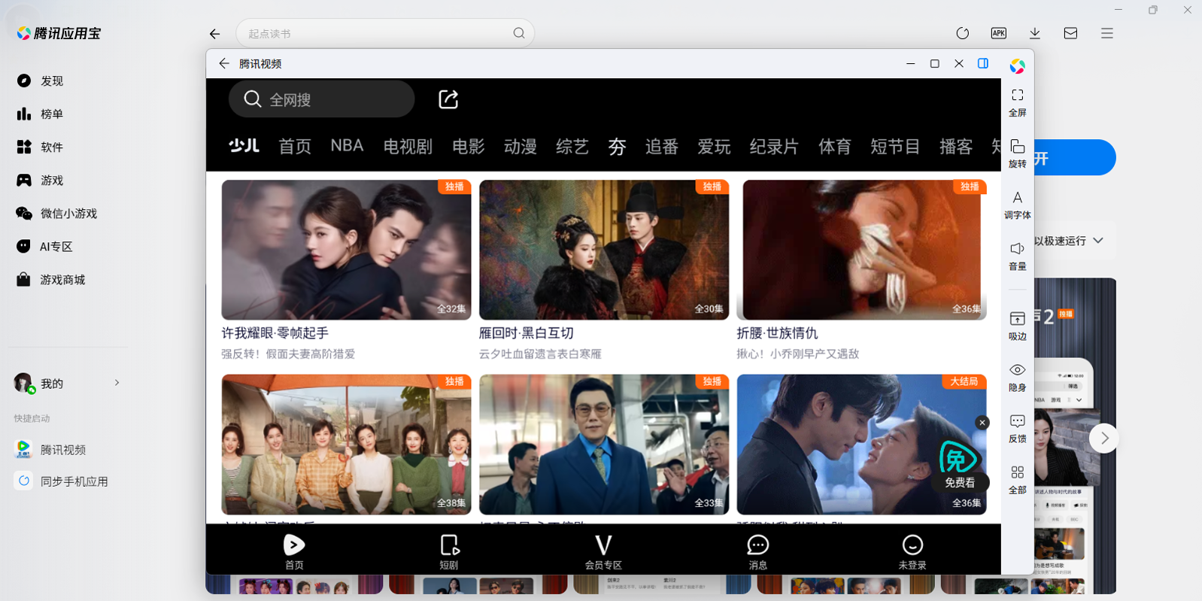Image resolution: width=1202 pixels, height=601 pixels.
Task: Switch to the 电视剧 tab
Action: 408,147
